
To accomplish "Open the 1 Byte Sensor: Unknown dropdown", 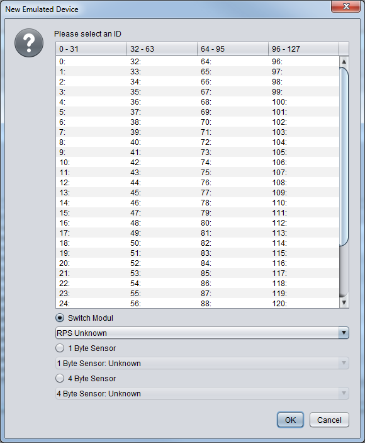I will (202, 363).
